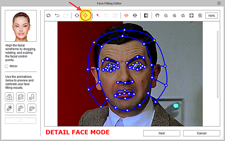Click the Cancel button
This screenshot has height=141, width=225.
[202, 133]
